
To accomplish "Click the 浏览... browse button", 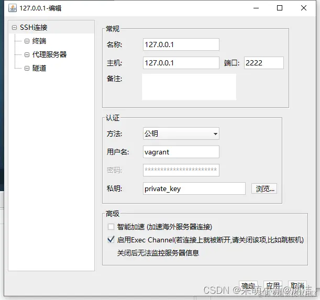I will tap(264, 188).
